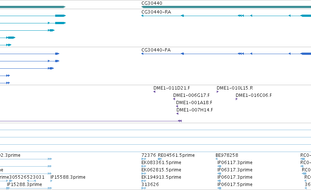Screen dimensions: 311x190
Task: Click the DME1-001A18.F label
Action: pyautogui.click(x=194, y=103)
